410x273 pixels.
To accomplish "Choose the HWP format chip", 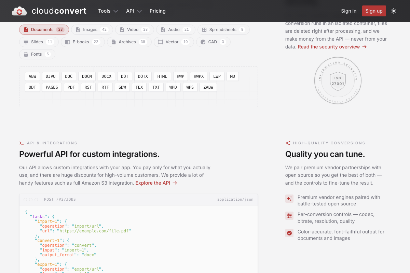I will click(x=180, y=76).
